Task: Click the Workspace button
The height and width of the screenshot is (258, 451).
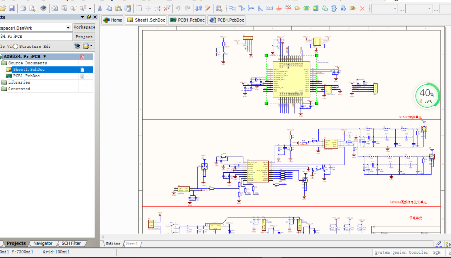Action: click(x=84, y=27)
